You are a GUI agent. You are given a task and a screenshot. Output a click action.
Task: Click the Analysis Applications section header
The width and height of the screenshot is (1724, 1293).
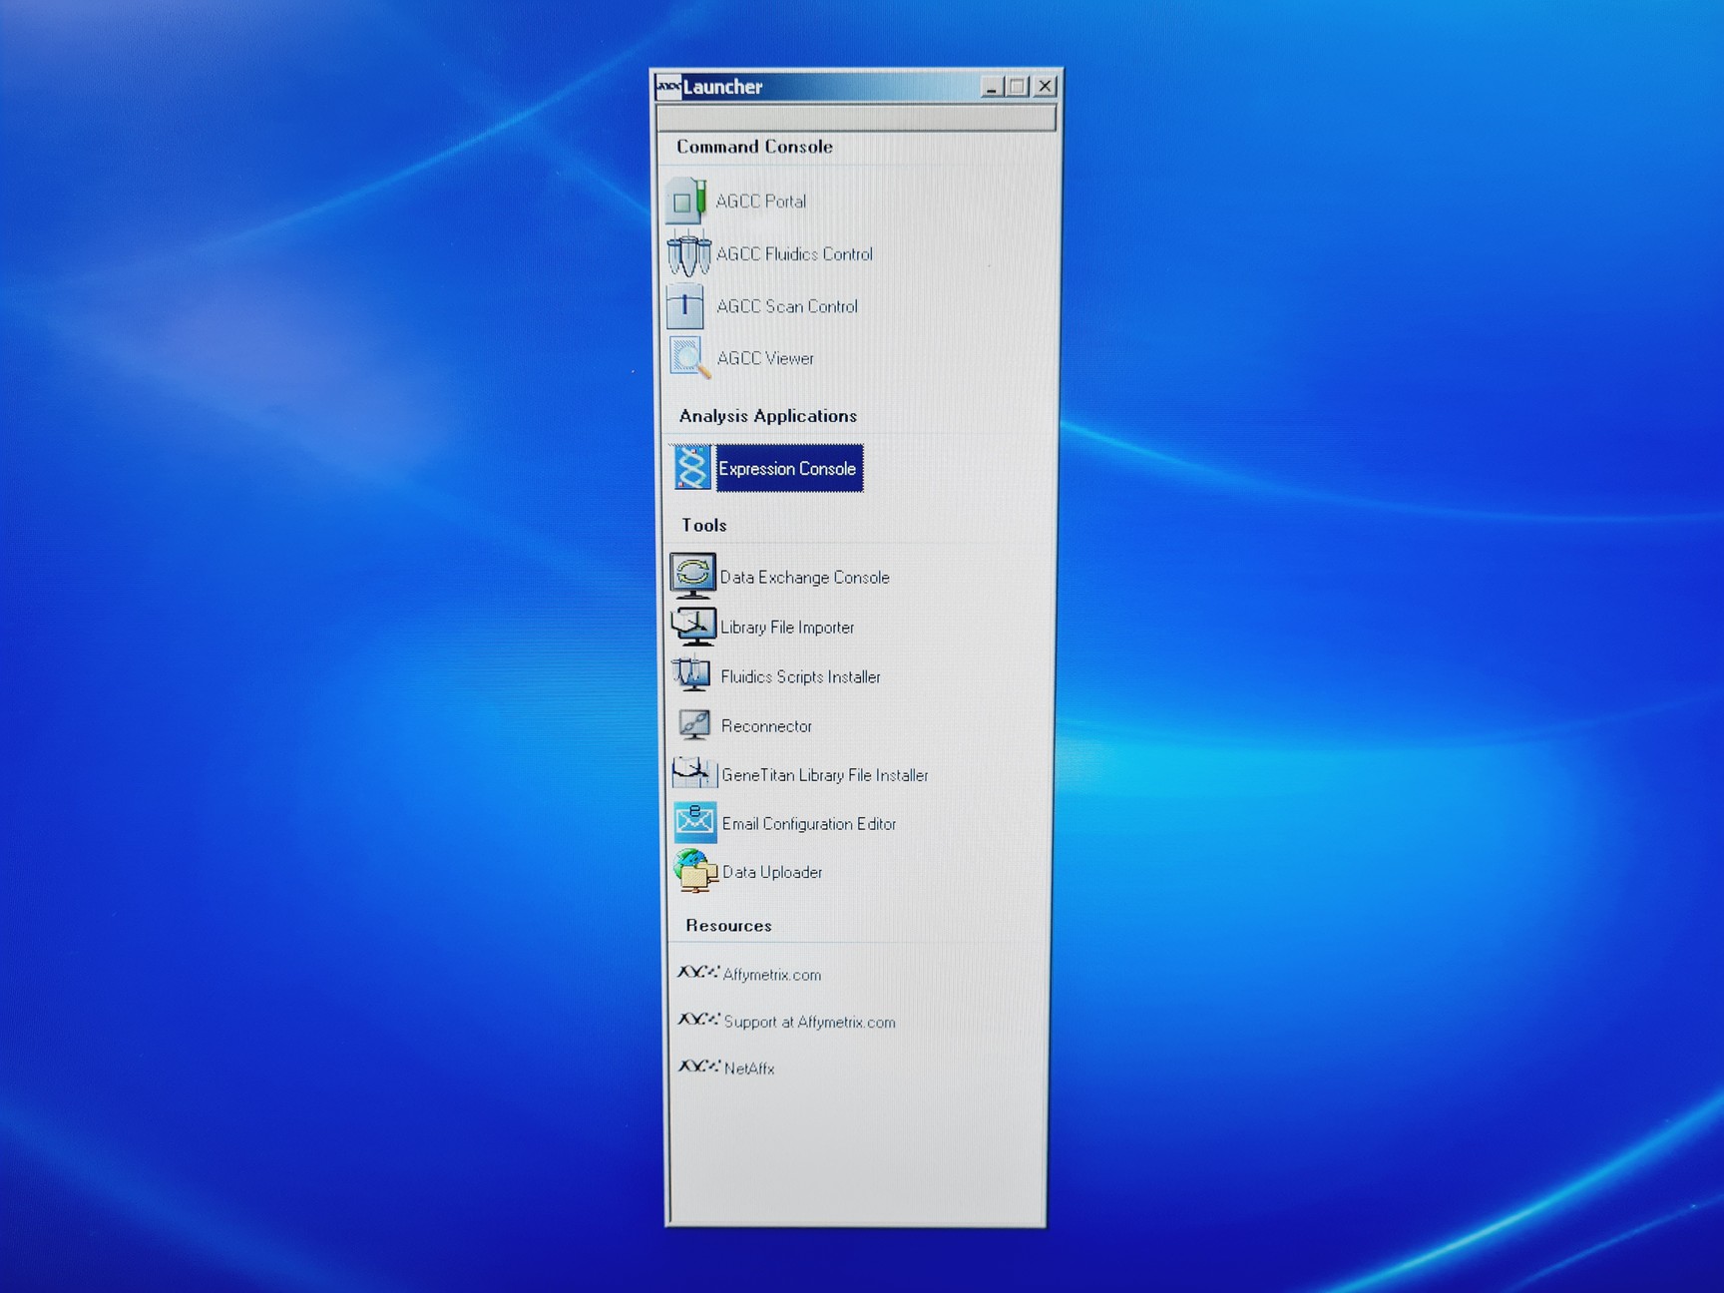tap(768, 416)
